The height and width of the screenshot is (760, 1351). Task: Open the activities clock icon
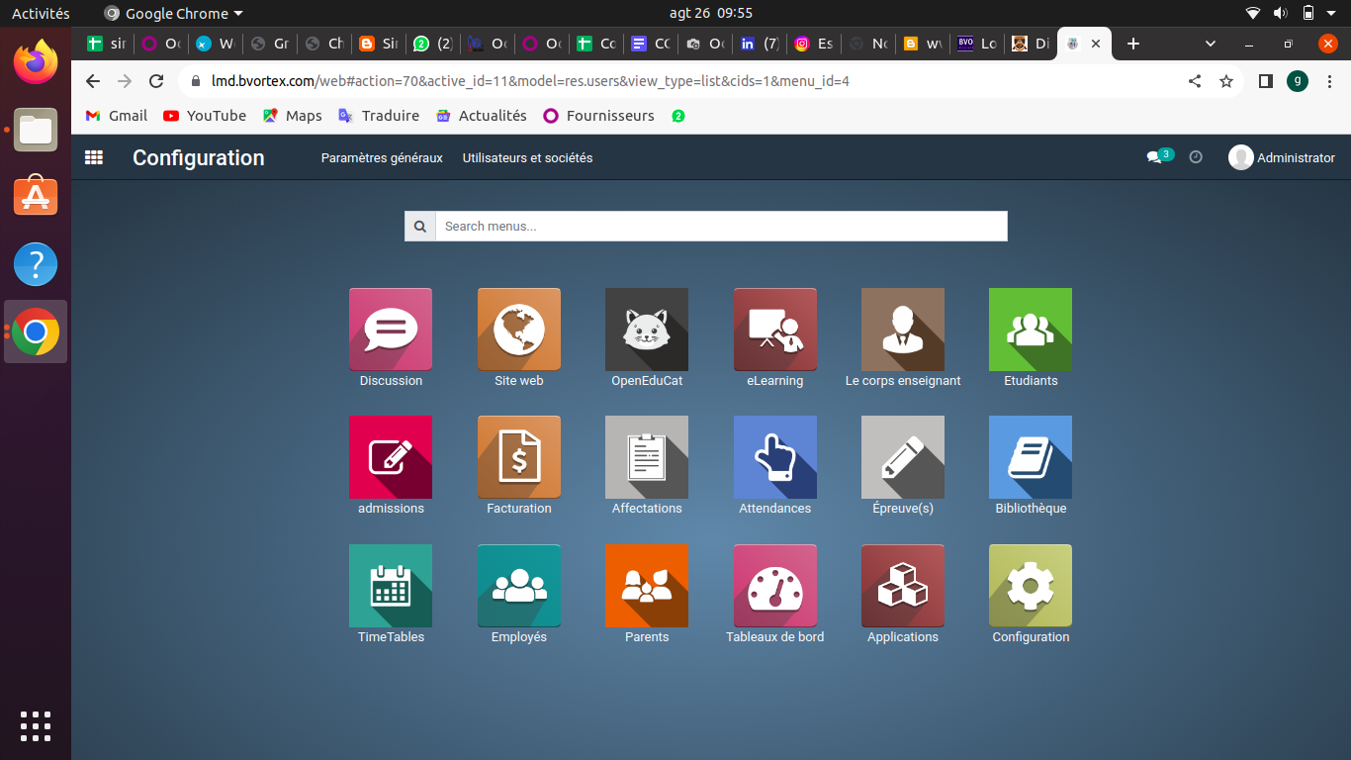coord(1196,157)
